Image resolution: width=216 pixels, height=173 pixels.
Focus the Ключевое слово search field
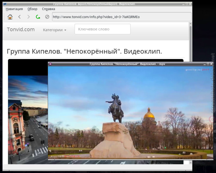(x=103, y=29)
